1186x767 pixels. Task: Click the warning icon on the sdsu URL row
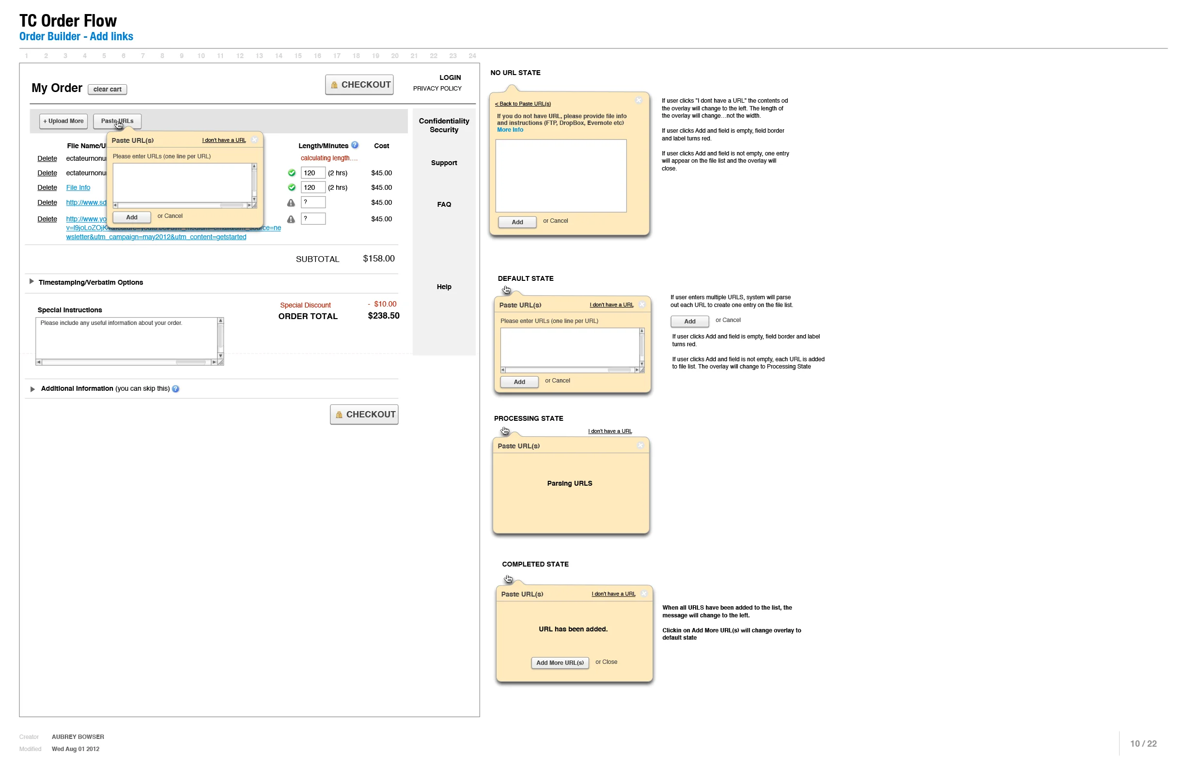pyautogui.click(x=292, y=203)
